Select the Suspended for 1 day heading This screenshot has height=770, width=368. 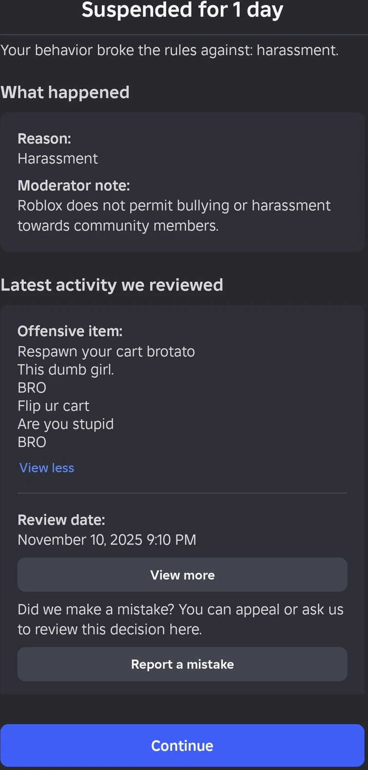[x=182, y=10]
